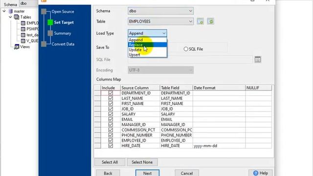Uncheck Include for EMAIL
Viewport: 313px width, 176px height.
111,119
